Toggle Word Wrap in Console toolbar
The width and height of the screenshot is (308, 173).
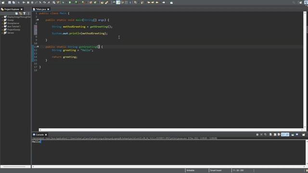pyautogui.click(x=279, y=135)
